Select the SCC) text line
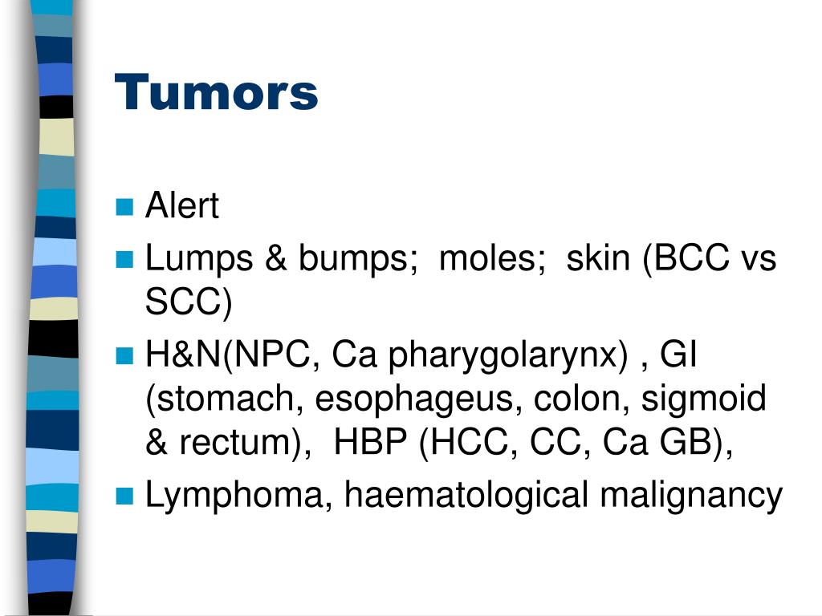The width and height of the screenshot is (822, 616). tap(189, 302)
